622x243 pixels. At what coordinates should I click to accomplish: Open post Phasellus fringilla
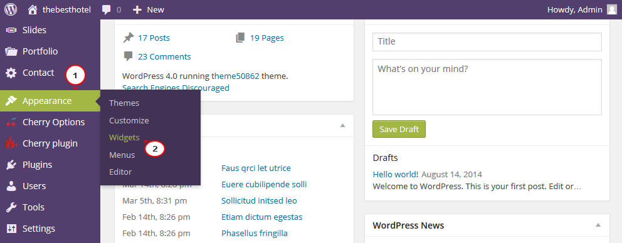[255, 233]
